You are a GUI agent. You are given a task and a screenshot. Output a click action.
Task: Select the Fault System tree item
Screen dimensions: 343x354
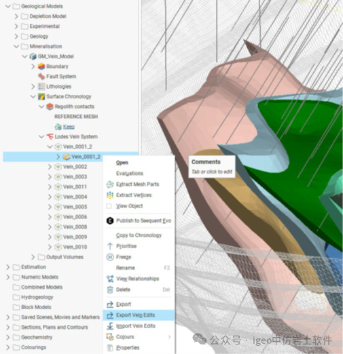(x=61, y=77)
